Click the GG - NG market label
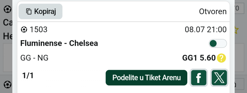 point(34,58)
